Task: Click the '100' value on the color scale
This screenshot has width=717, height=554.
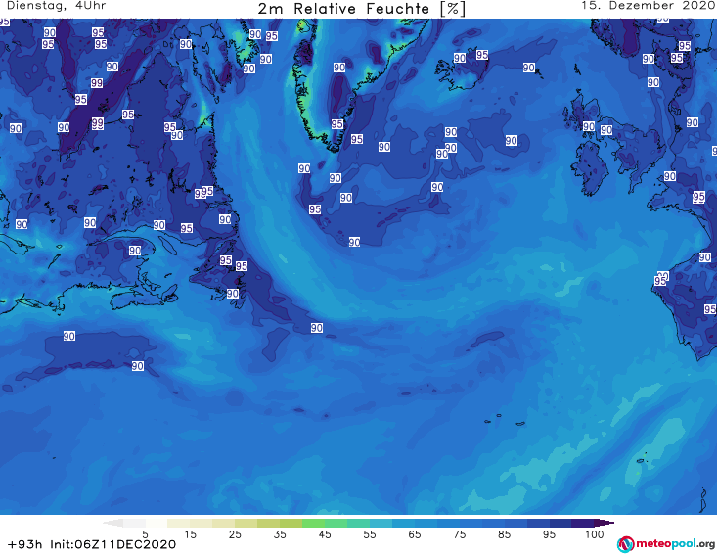Action: [x=595, y=534]
